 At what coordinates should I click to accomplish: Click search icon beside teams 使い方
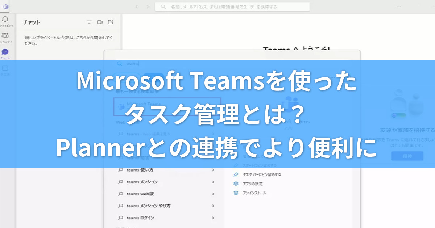click(120, 170)
